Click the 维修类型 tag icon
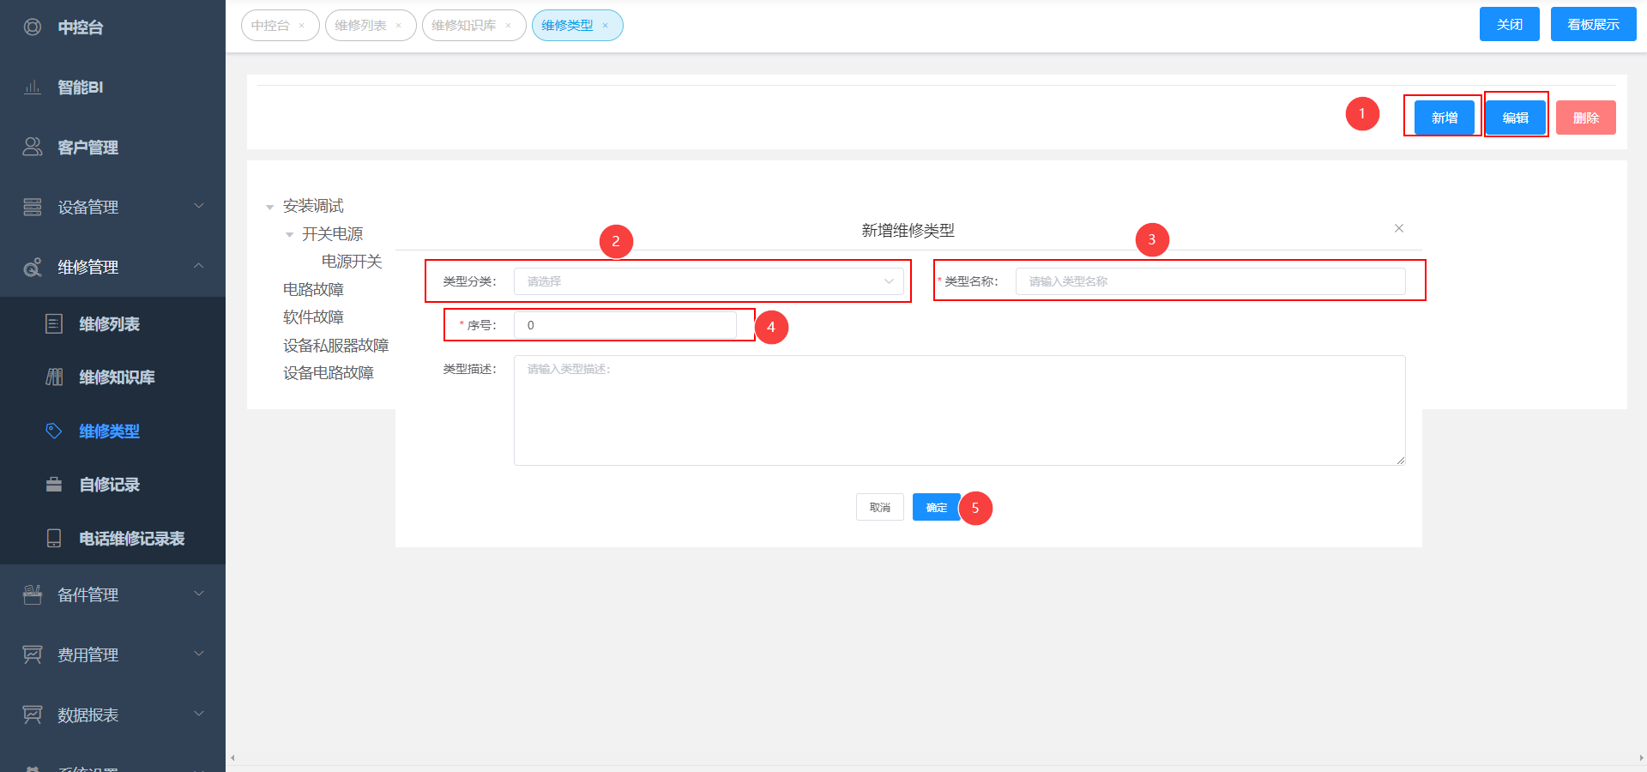This screenshot has height=772, width=1647. (x=54, y=431)
